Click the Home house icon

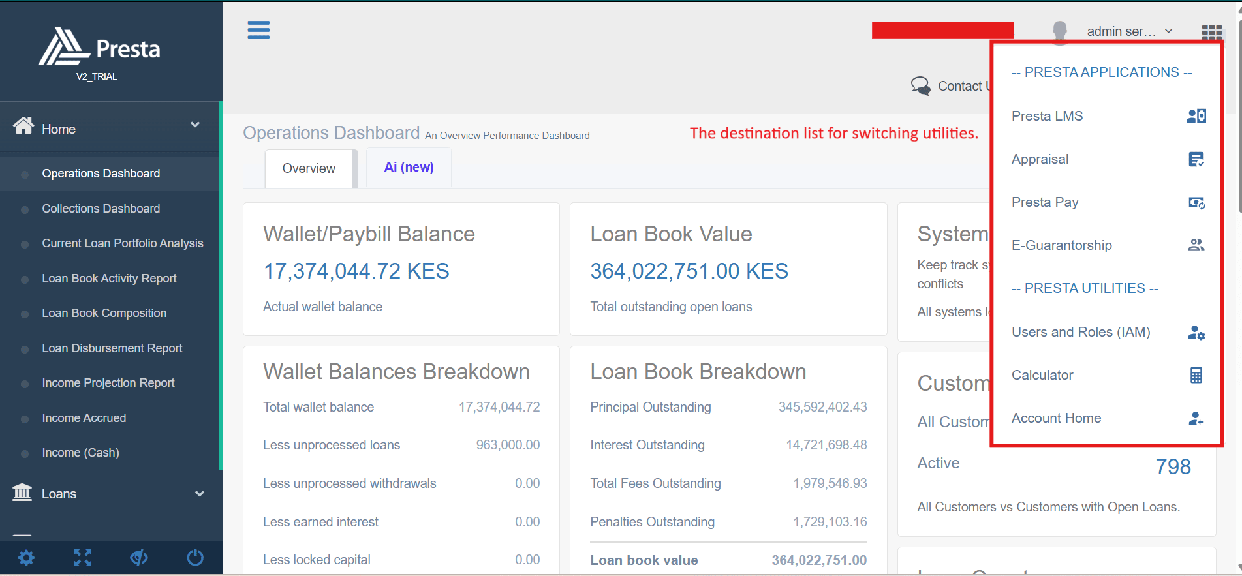(23, 125)
